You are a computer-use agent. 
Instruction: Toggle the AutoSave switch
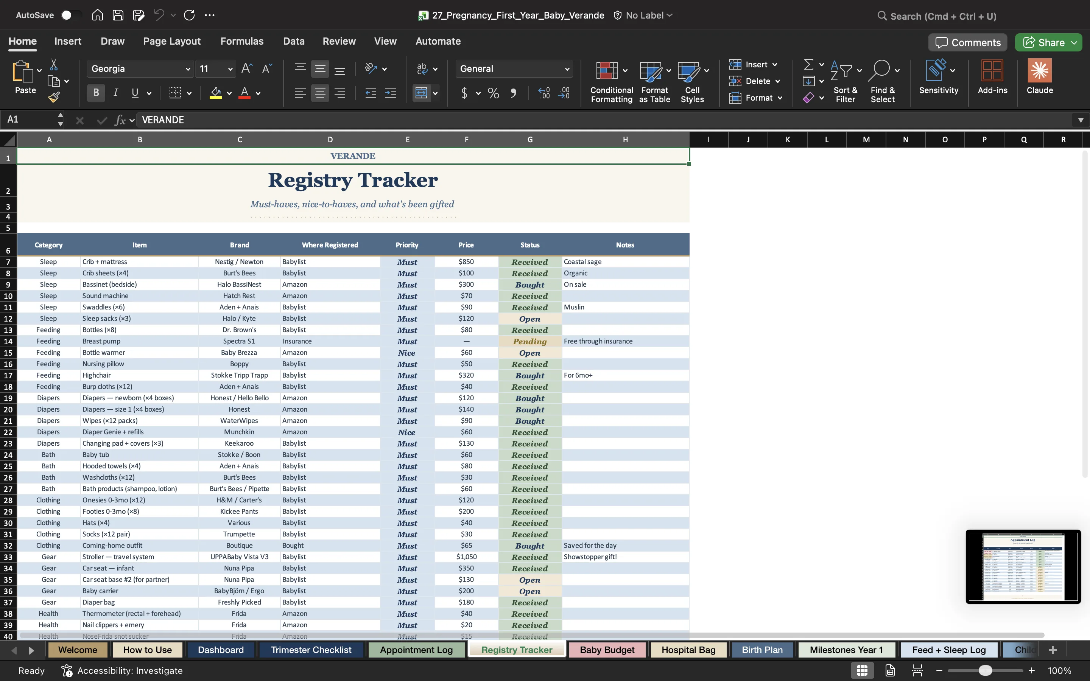71,15
